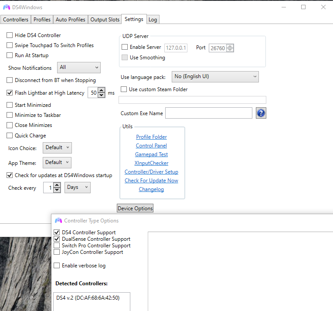Toggle Enable verbose log checkbox

57,266
